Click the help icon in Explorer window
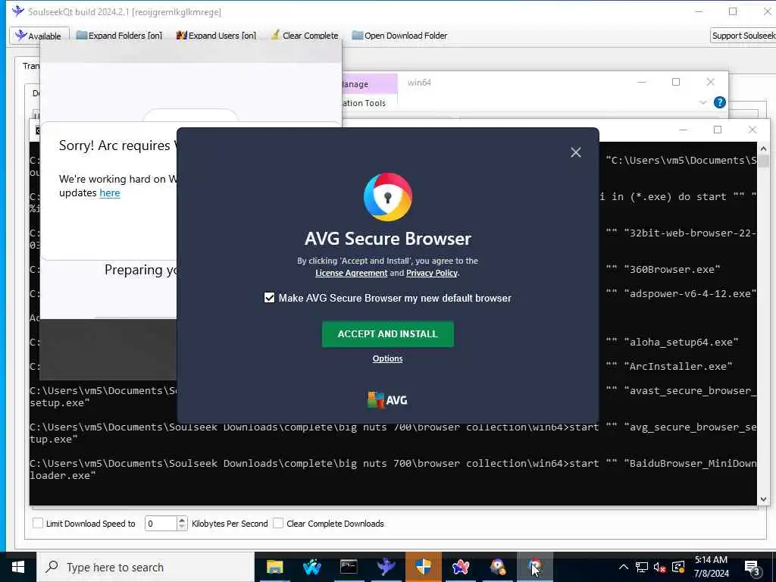The height and width of the screenshot is (582, 776). tap(720, 102)
